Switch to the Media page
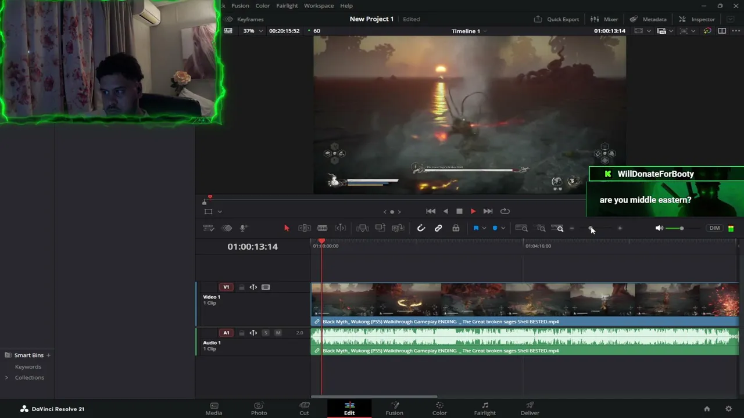Image resolution: width=744 pixels, height=418 pixels. [x=214, y=409]
